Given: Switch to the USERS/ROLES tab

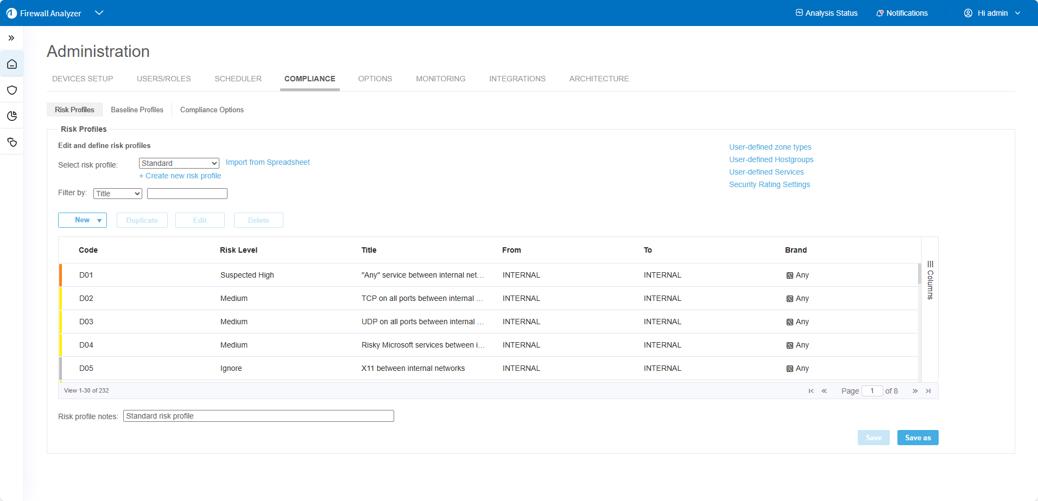Looking at the screenshot, I should [x=163, y=79].
